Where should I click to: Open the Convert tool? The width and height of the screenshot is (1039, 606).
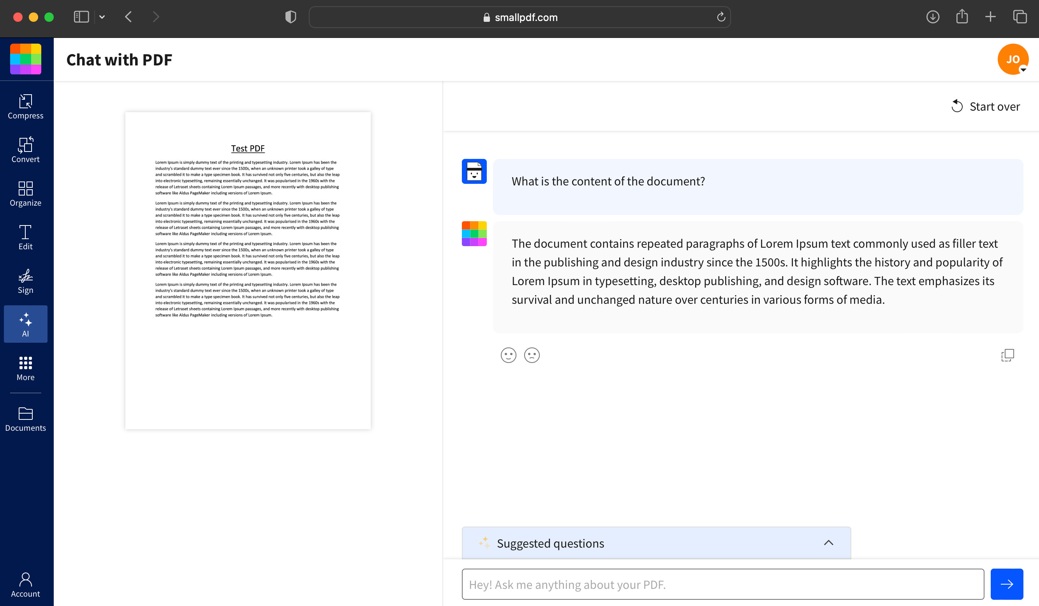tap(25, 150)
